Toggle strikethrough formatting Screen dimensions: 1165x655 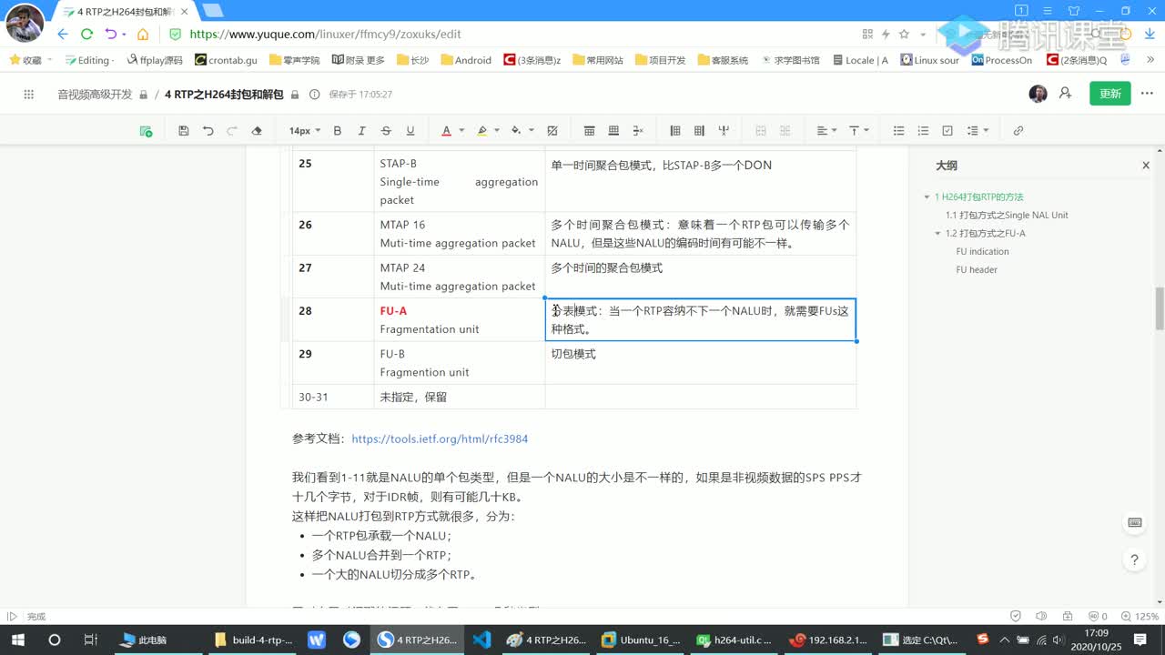pos(386,131)
